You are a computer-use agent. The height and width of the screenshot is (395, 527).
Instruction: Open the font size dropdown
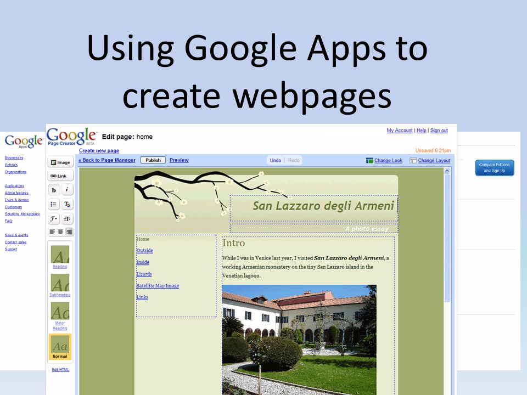click(x=67, y=219)
